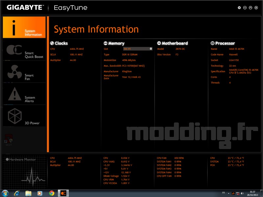The height and width of the screenshot is (197, 263).
Task: Click DRAM Voltage reading '1.524 V'
Action: pyautogui.click(x=125, y=176)
